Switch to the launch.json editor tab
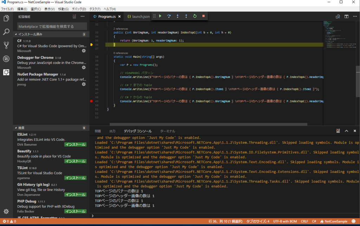The image size is (360, 226). point(139,16)
